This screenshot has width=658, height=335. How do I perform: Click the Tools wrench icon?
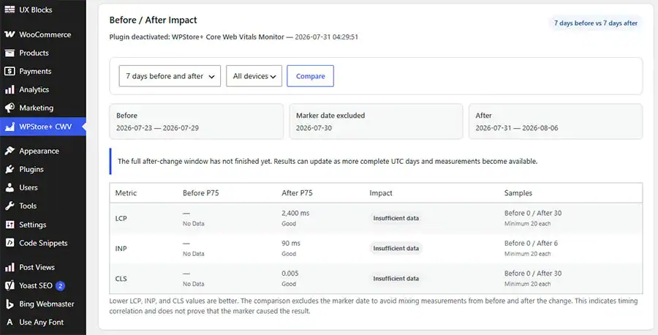click(x=10, y=206)
